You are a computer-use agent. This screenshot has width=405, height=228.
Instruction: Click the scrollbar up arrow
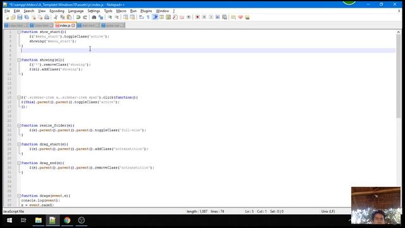pyautogui.click(x=398, y=32)
